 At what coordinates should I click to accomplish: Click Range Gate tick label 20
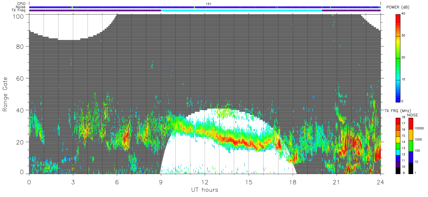[x=20, y=142]
